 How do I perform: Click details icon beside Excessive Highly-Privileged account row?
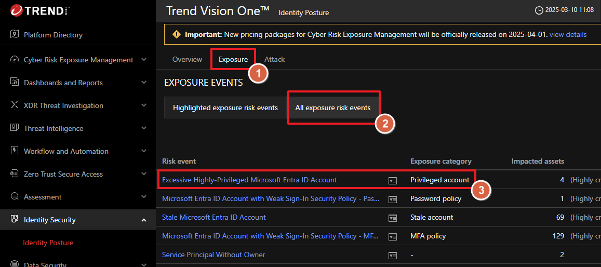[393, 180]
